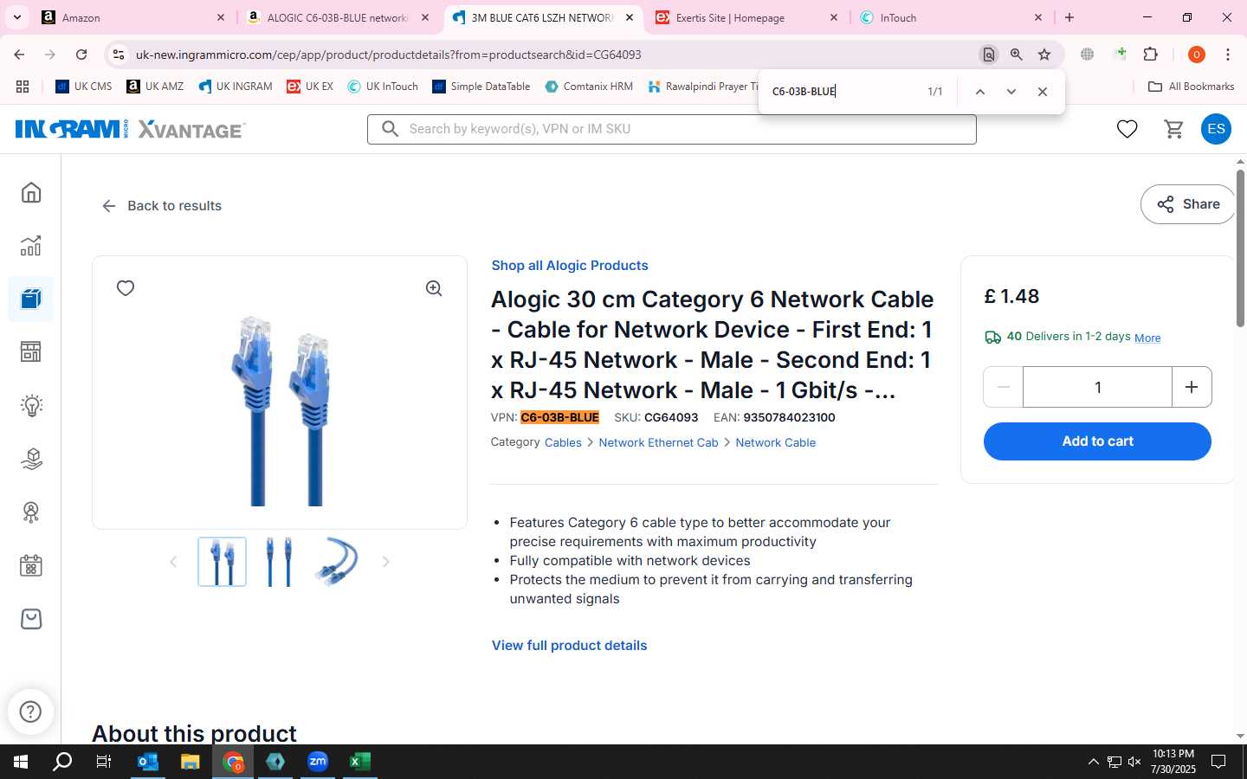Open the Home icon in the sidebar

(31, 192)
